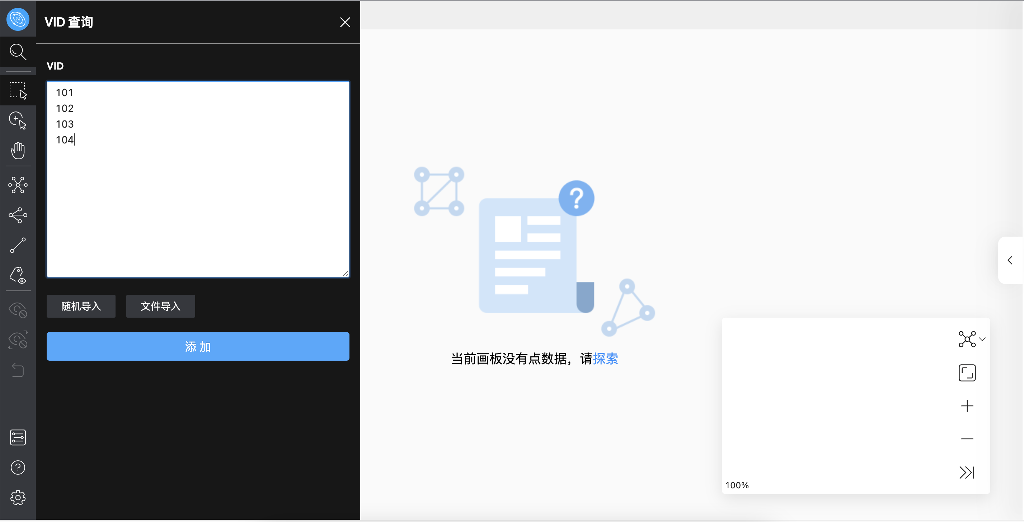Click into the VID text area
This screenshot has height=522, width=1024.
point(198,179)
